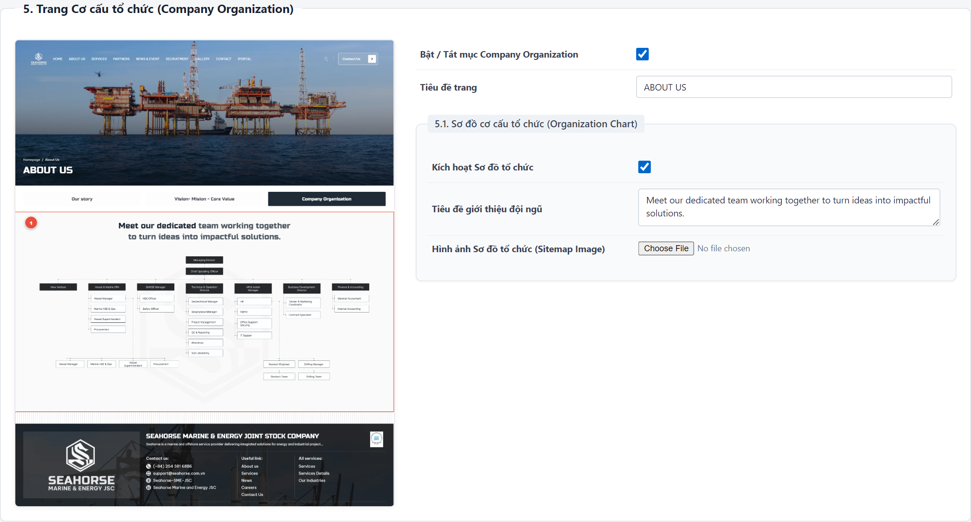Select NEWS & EVENT in preview navigation
Screen dimensions: 971x522
pyautogui.click(x=147, y=59)
